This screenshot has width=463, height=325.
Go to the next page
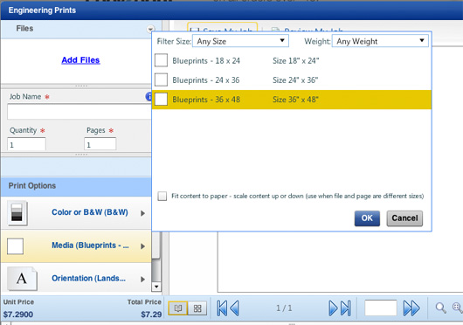[333, 308]
